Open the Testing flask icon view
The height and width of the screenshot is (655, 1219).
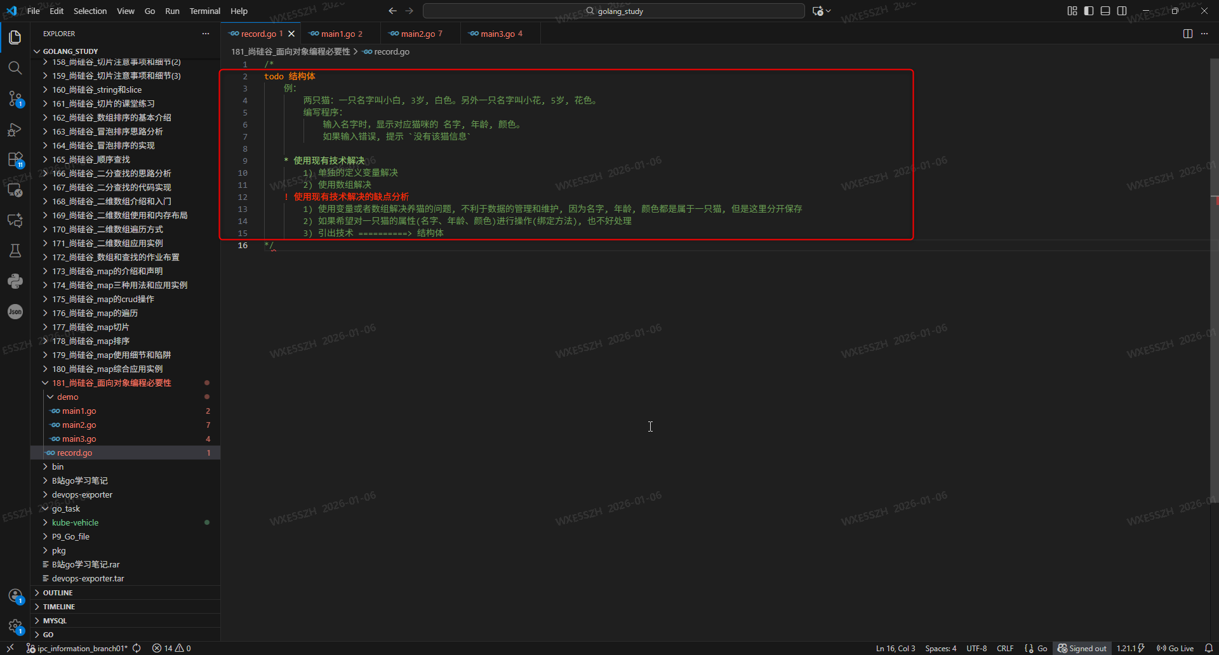(15, 251)
